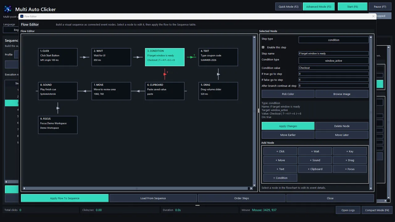This screenshot has width=395, height=222.
Task: Select the 6. CLIPBOARD node
Action: pos(165,91)
